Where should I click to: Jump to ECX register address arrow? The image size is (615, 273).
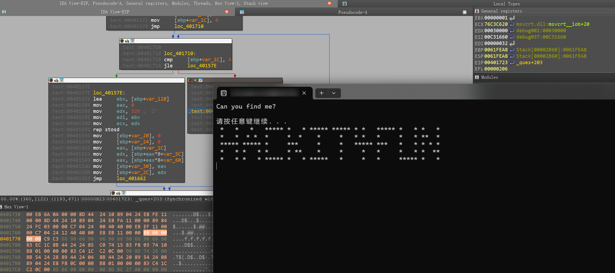(512, 24)
